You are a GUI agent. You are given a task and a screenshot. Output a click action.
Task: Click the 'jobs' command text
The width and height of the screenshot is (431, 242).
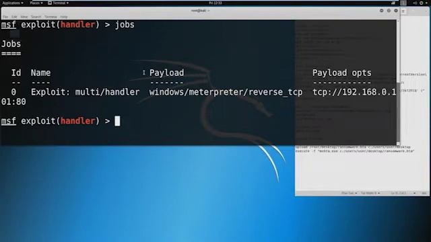125,25
